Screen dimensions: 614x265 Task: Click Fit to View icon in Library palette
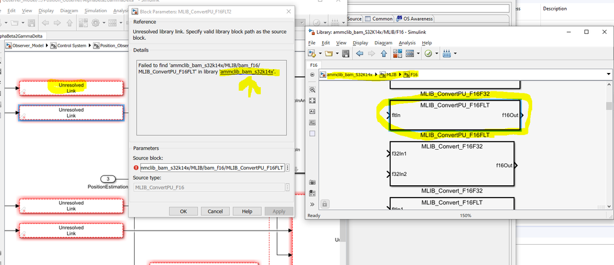[312, 101]
